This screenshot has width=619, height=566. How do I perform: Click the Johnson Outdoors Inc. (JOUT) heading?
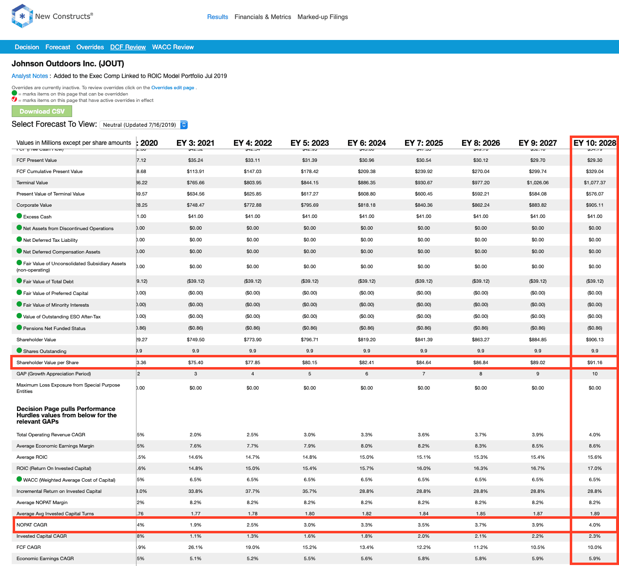(68, 64)
